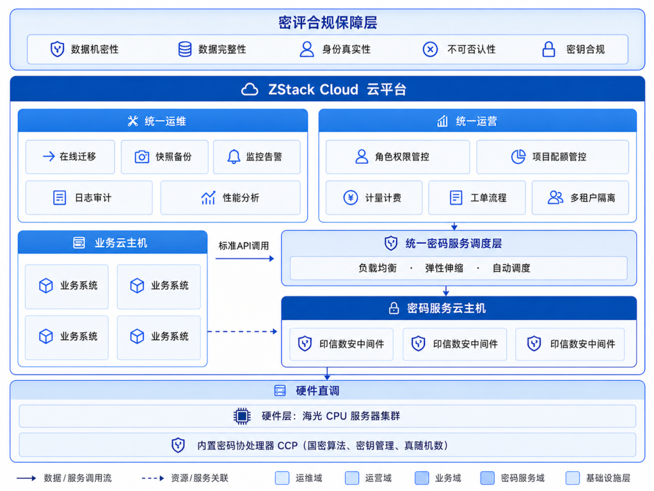Select the 内置密码协处理器 CCP description text
The width and height of the screenshot is (654, 491).
[x=322, y=446]
